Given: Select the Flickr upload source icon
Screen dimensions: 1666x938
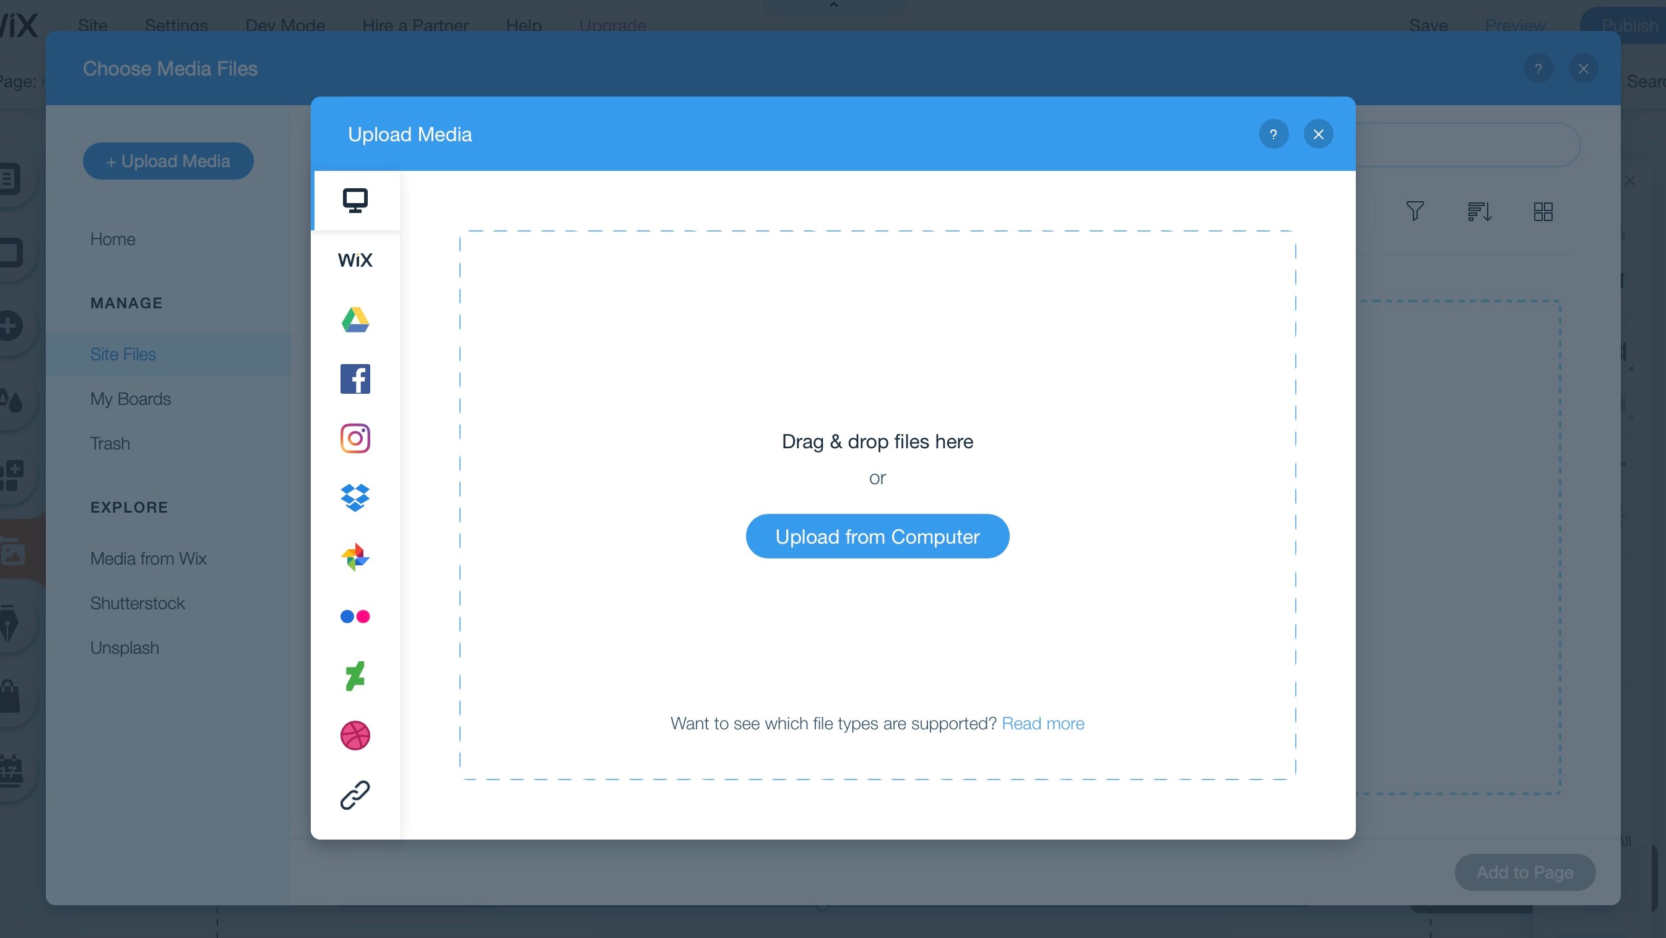Looking at the screenshot, I should click(356, 617).
